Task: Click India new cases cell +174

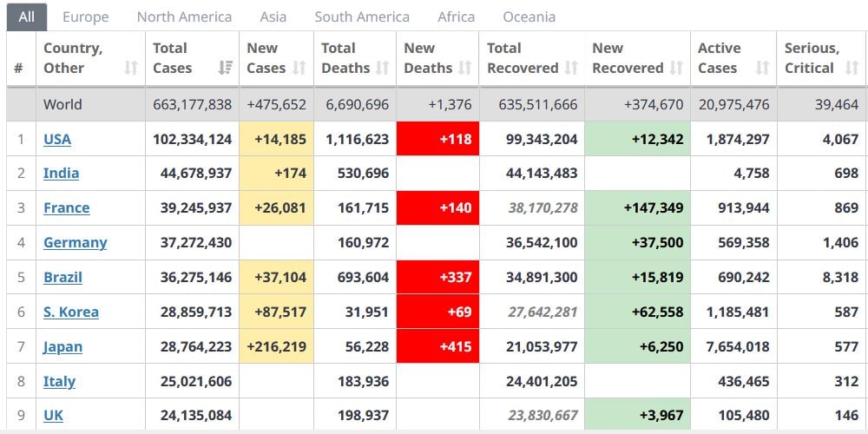Action: click(276, 174)
